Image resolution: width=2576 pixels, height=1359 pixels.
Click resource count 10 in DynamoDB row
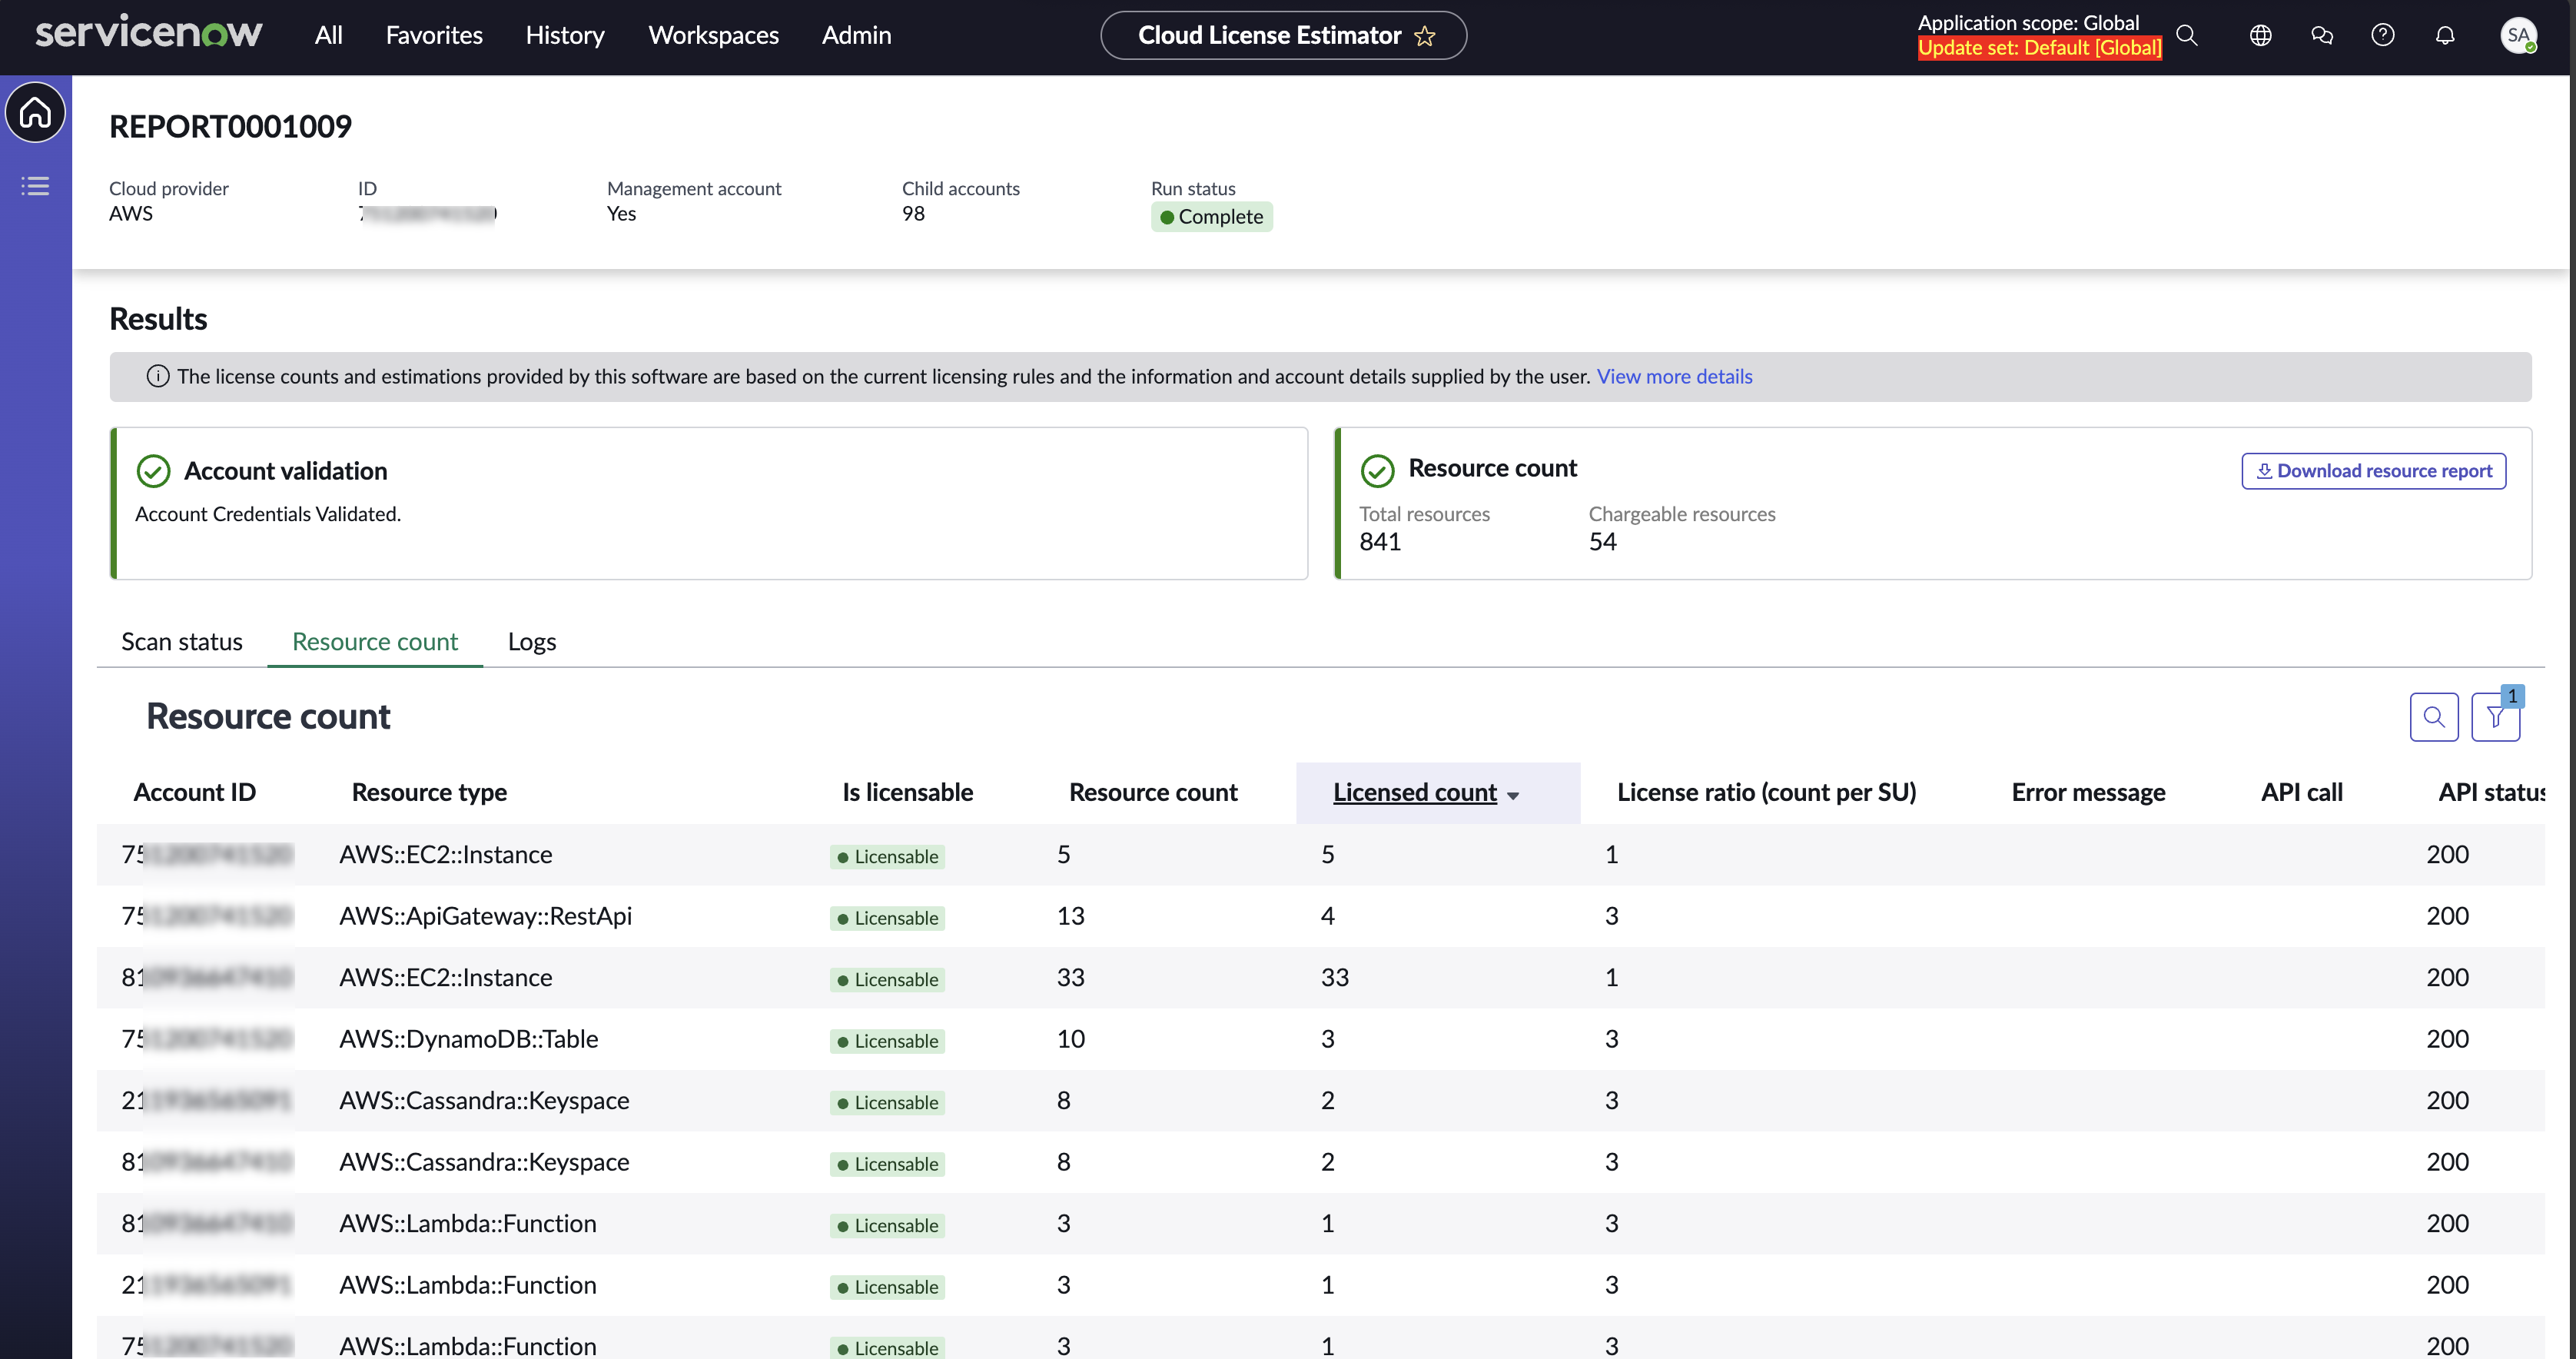(1070, 1039)
